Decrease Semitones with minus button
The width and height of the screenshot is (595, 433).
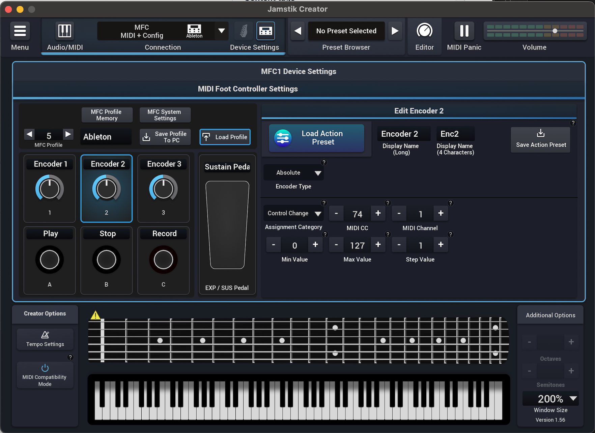pos(530,371)
